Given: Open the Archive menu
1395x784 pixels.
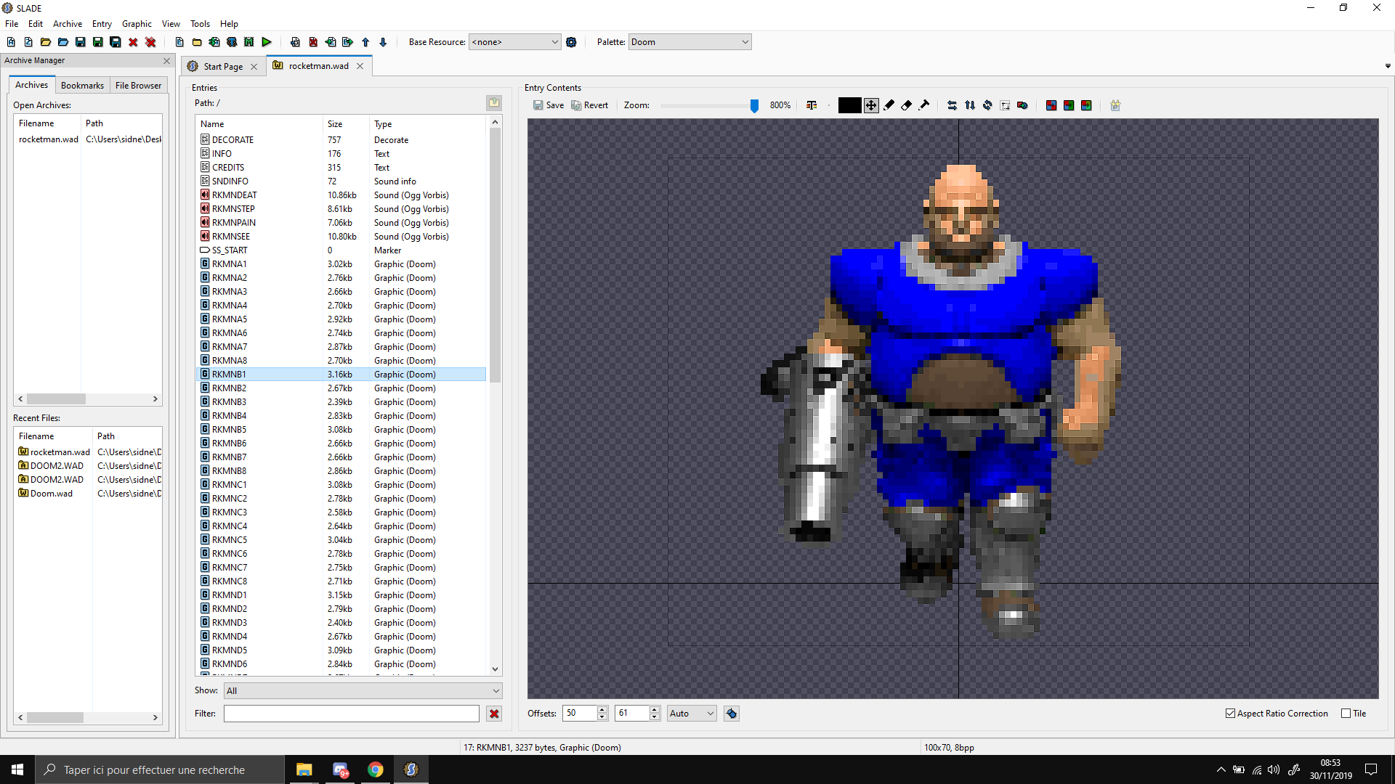Looking at the screenshot, I should [x=68, y=24].
